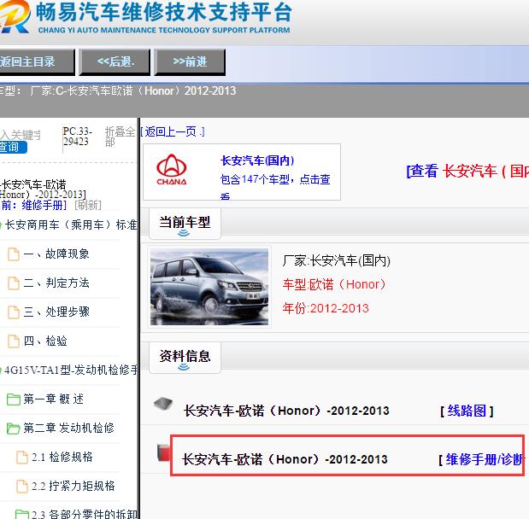The width and height of the screenshot is (529, 519).
Task: Click page icon beside 一、故障现象
Action: coord(14,254)
